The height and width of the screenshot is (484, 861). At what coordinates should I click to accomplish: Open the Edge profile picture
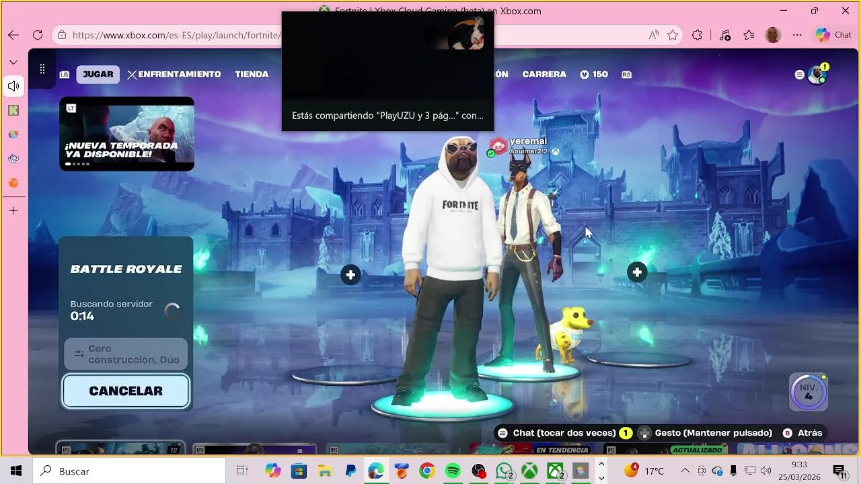coord(773,35)
